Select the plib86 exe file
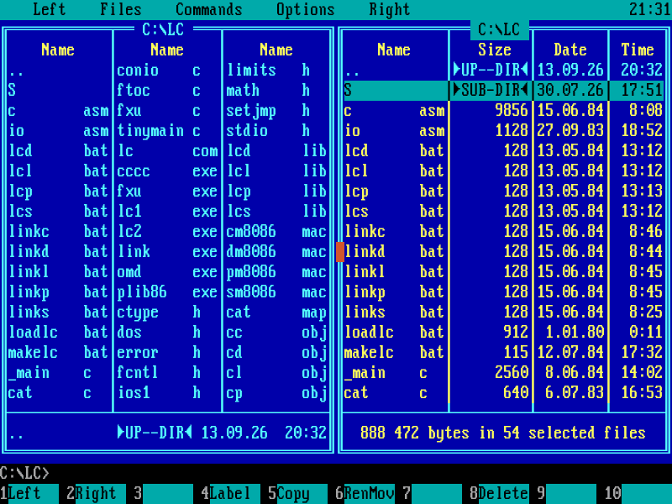The height and width of the screenshot is (504, 672). 167,291
